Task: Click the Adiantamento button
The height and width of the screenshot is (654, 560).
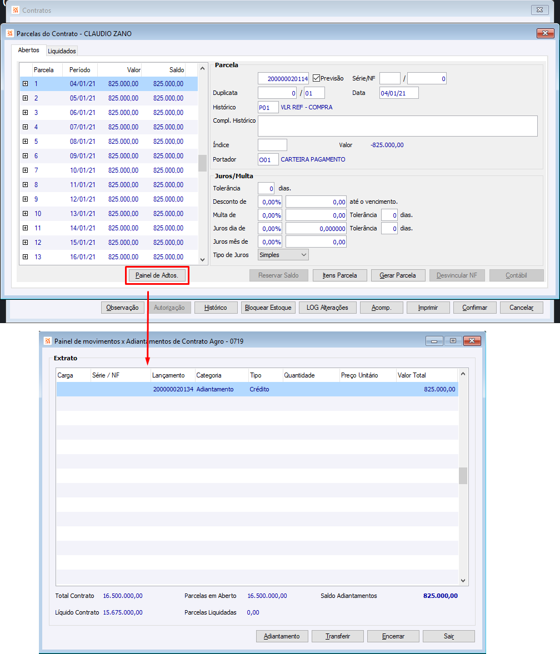Action: 282,636
